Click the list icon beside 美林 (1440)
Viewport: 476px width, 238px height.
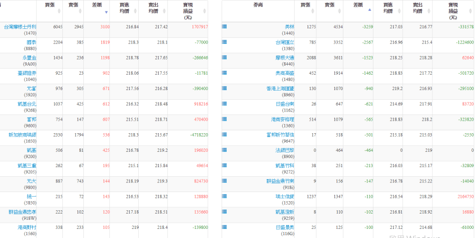tap(224, 27)
